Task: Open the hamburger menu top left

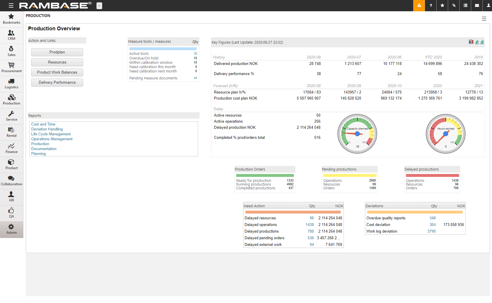Action: (x=11, y=5)
